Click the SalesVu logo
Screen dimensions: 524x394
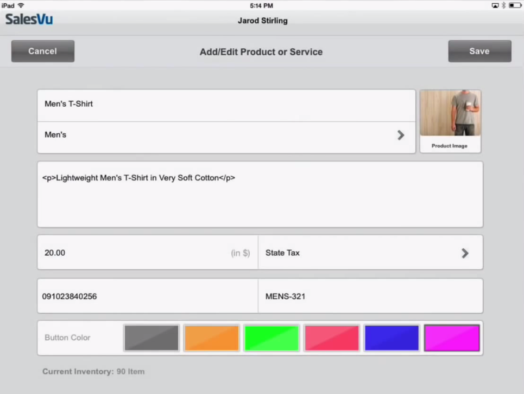[29, 19]
